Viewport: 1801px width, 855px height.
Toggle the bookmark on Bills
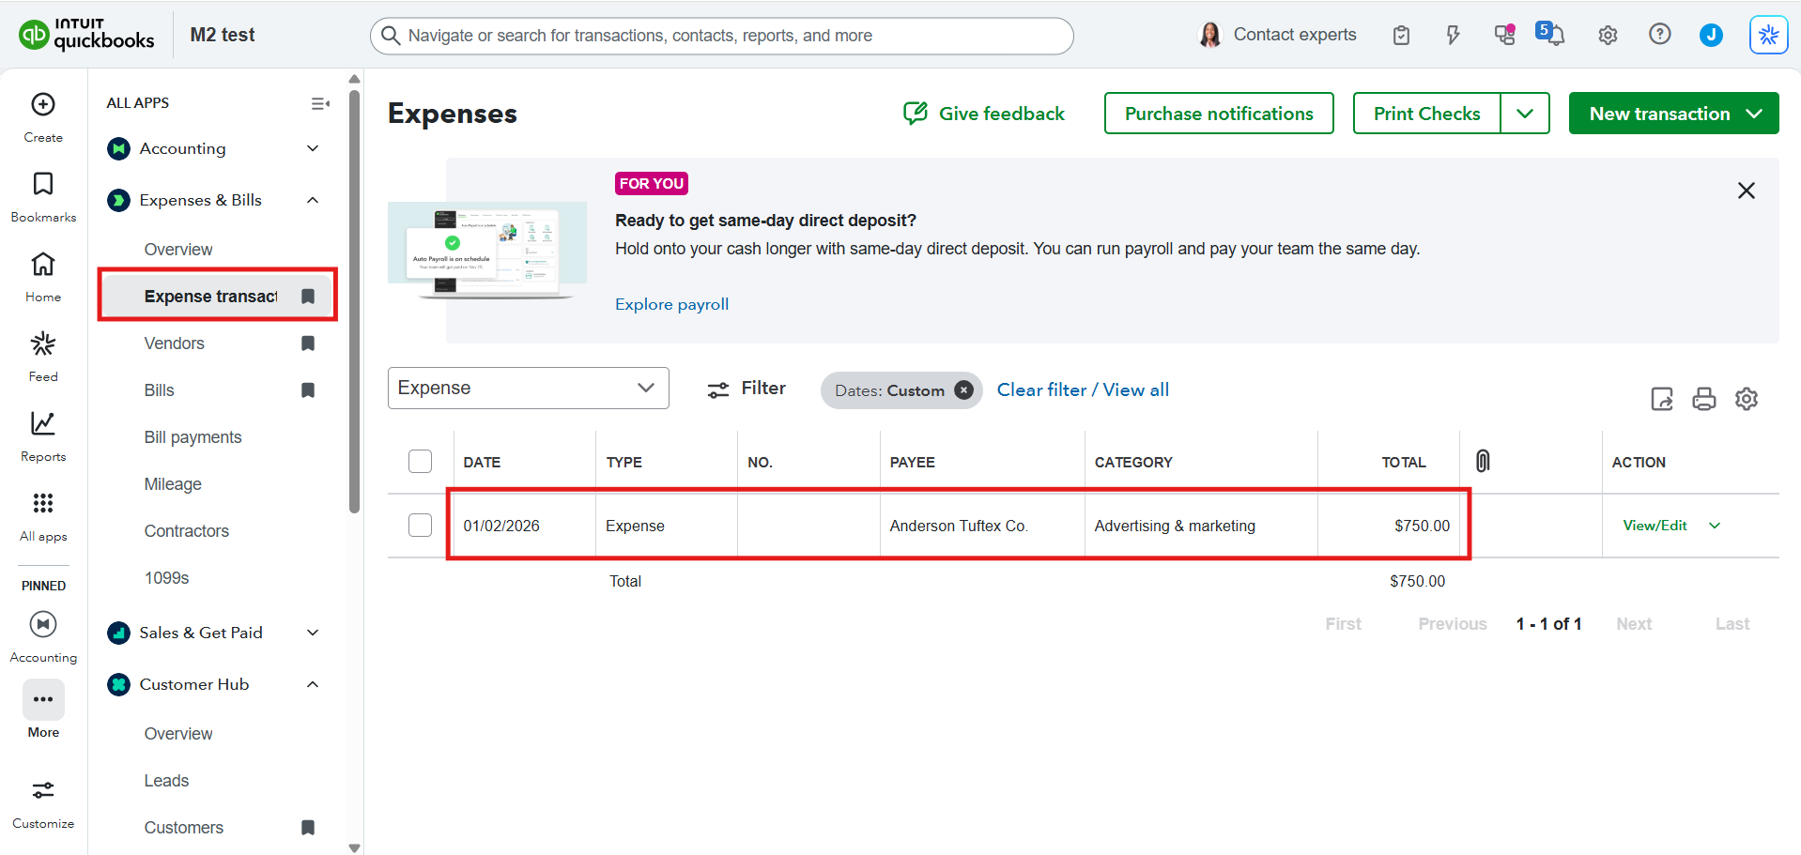308,390
